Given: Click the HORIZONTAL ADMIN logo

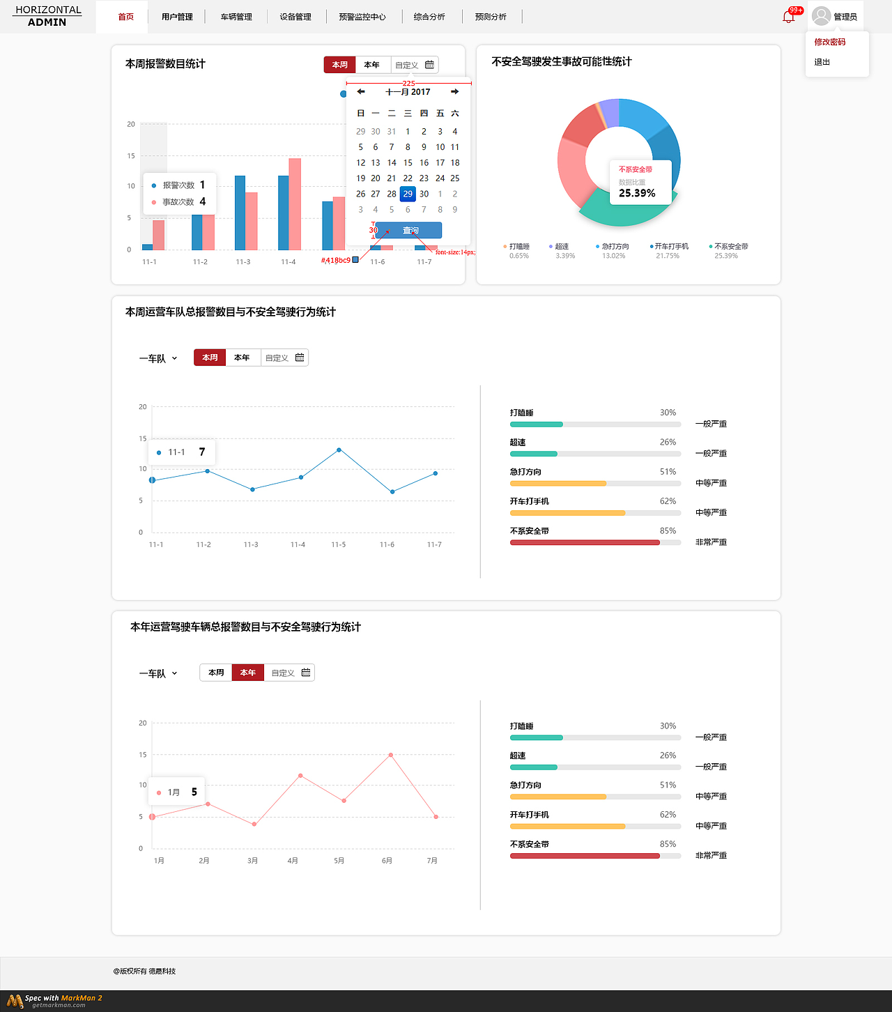Looking at the screenshot, I should 48,16.
